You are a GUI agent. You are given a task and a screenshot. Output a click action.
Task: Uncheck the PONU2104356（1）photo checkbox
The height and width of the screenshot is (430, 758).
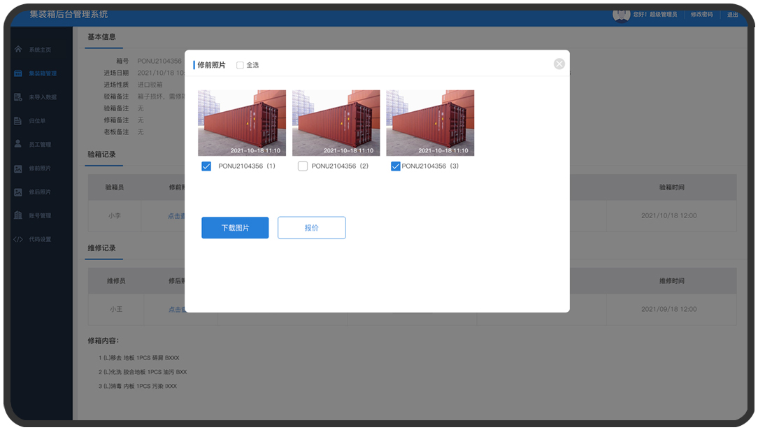point(206,166)
